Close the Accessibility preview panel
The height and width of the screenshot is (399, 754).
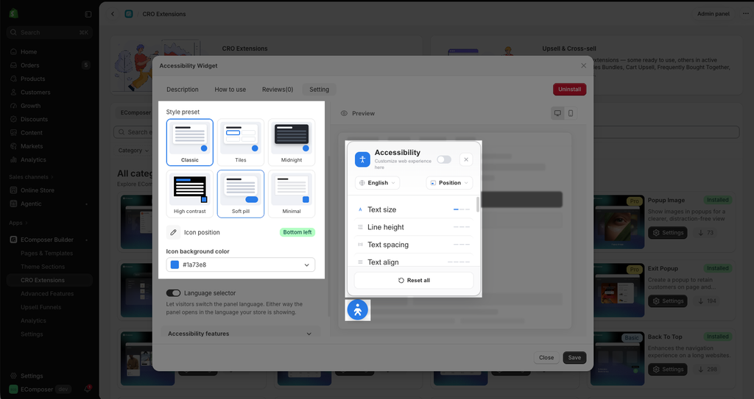coord(466,159)
